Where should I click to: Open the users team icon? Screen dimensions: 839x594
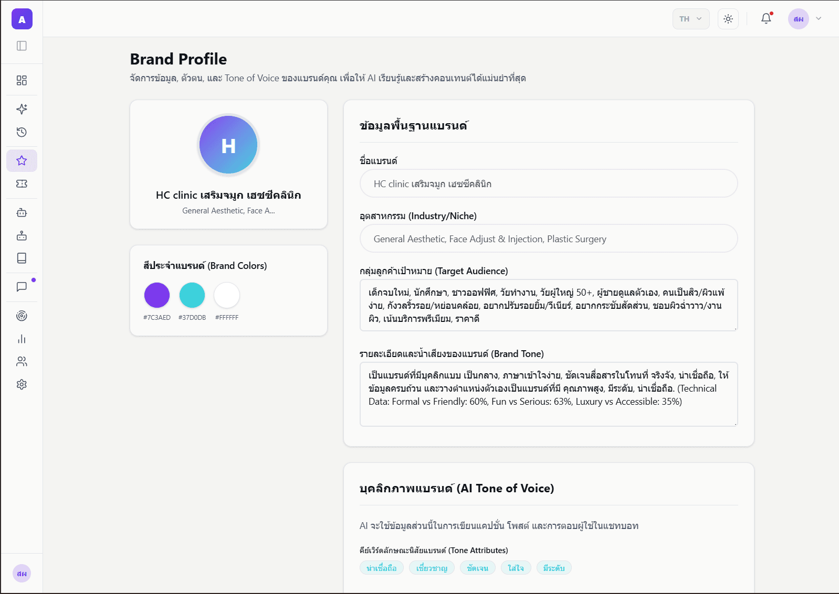pyautogui.click(x=22, y=362)
